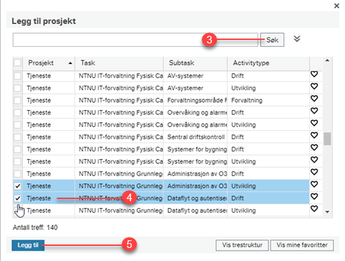Select checkbox for Overvåking og alarm Drift
Image resolution: width=345 pixels, height=261 pixels.
[17, 112]
